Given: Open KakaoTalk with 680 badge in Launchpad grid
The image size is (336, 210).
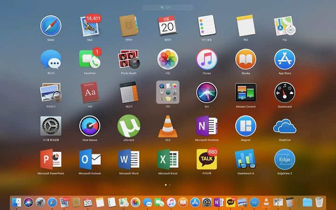Looking at the screenshot, I should coord(207,159).
